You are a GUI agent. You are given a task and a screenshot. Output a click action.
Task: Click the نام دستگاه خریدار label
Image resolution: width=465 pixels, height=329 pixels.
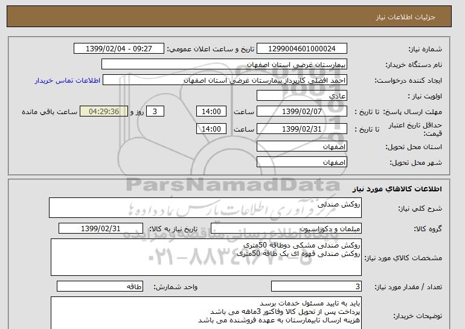click(x=414, y=65)
